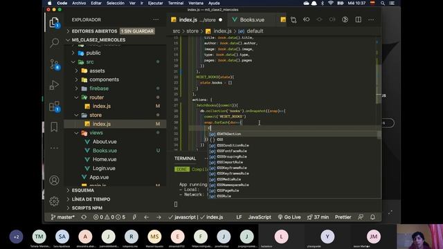The height and width of the screenshot is (249, 443).
Task: Open the Archivo menu
Action: click(x=79, y=3)
